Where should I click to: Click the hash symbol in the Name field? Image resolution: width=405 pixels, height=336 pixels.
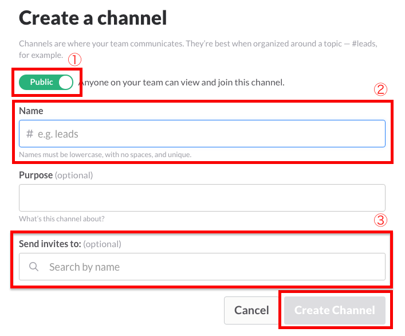[30, 134]
